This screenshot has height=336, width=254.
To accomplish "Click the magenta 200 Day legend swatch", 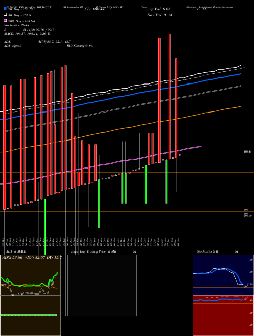I will tap(5, 20).
